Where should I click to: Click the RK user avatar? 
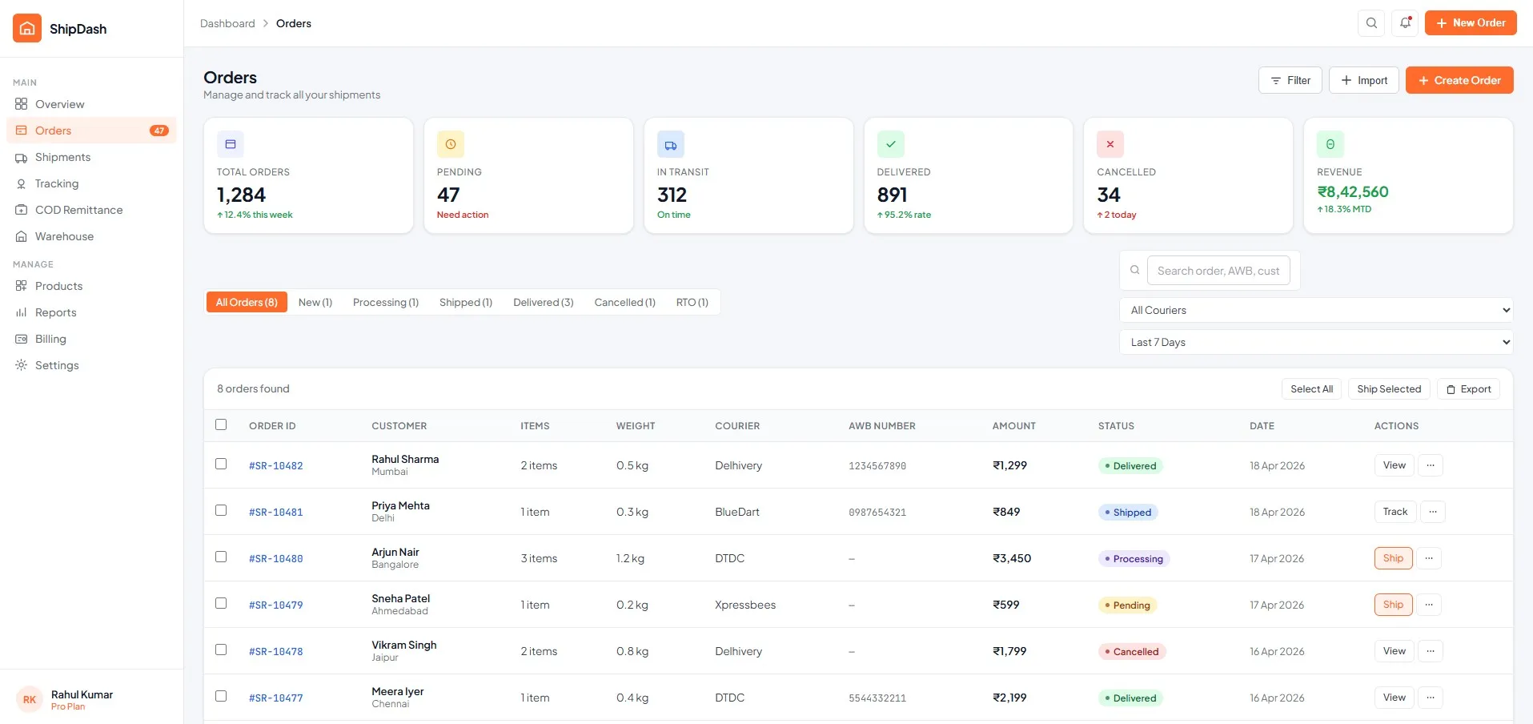pos(30,699)
